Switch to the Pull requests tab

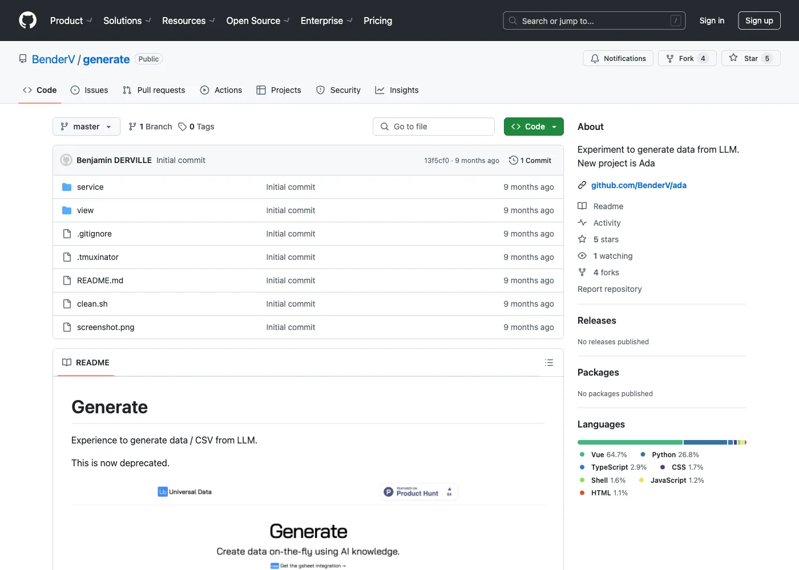click(x=154, y=90)
